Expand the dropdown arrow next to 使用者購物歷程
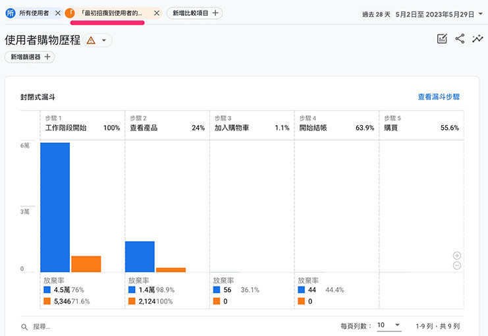The width and height of the screenshot is (488, 336). (104, 40)
